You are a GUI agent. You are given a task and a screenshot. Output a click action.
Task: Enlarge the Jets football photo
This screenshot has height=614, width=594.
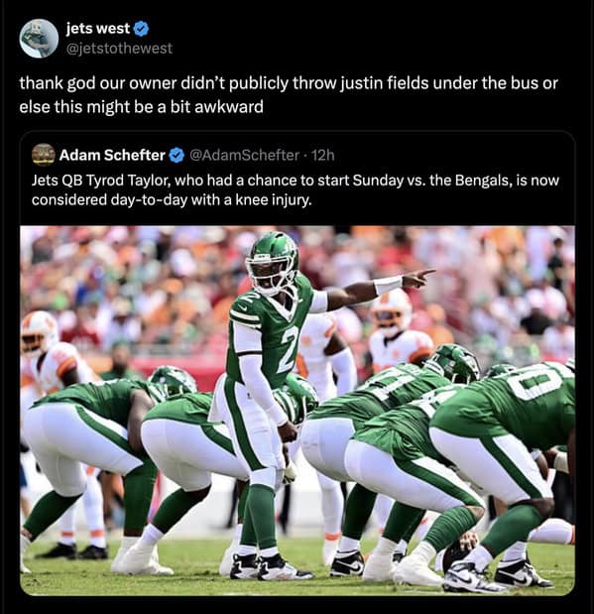297,411
